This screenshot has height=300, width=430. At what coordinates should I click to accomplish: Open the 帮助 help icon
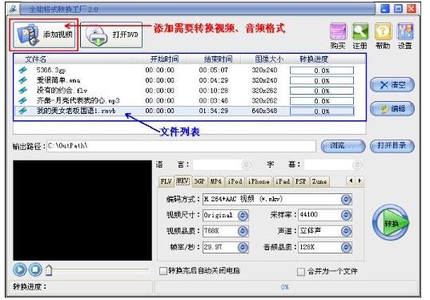click(x=383, y=36)
